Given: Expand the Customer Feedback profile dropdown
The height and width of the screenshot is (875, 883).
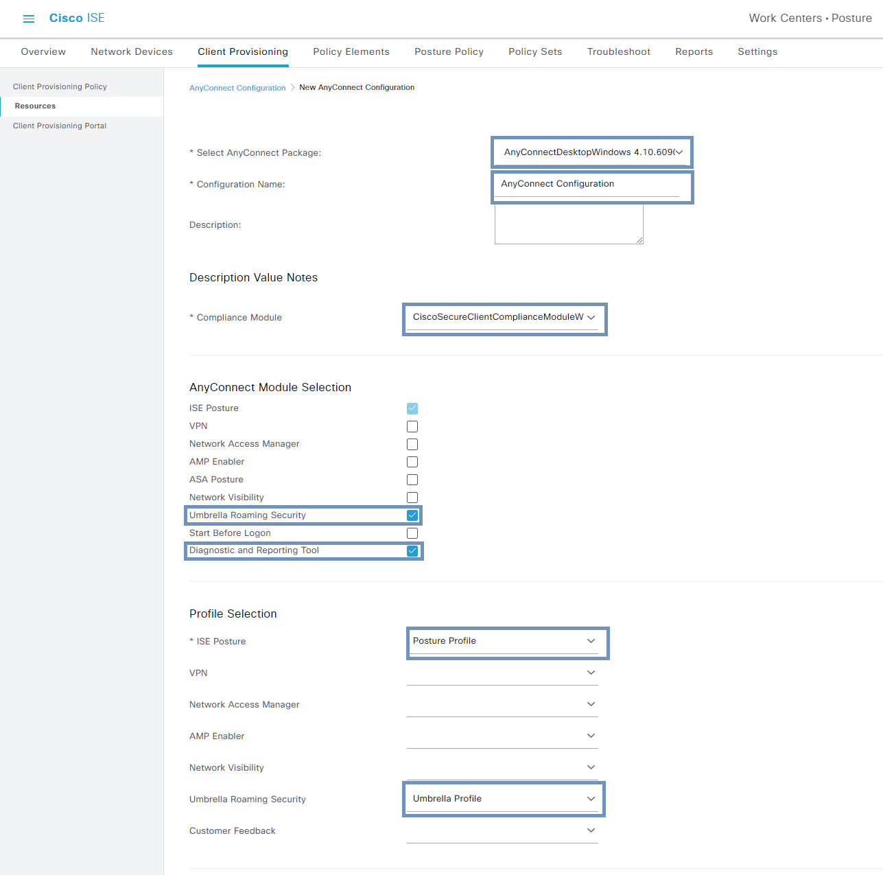Looking at the screenshot, I should point(503,831).
